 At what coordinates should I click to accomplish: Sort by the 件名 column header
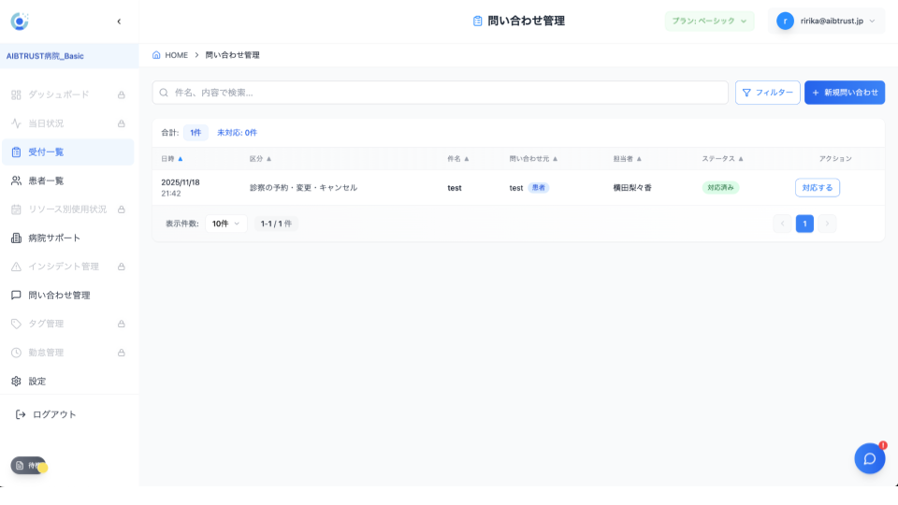(458, 159)
